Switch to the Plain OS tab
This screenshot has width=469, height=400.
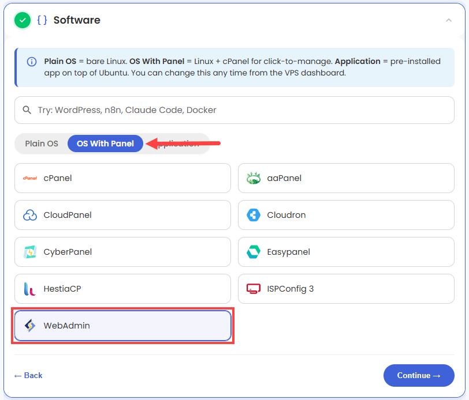coord(42,144)
